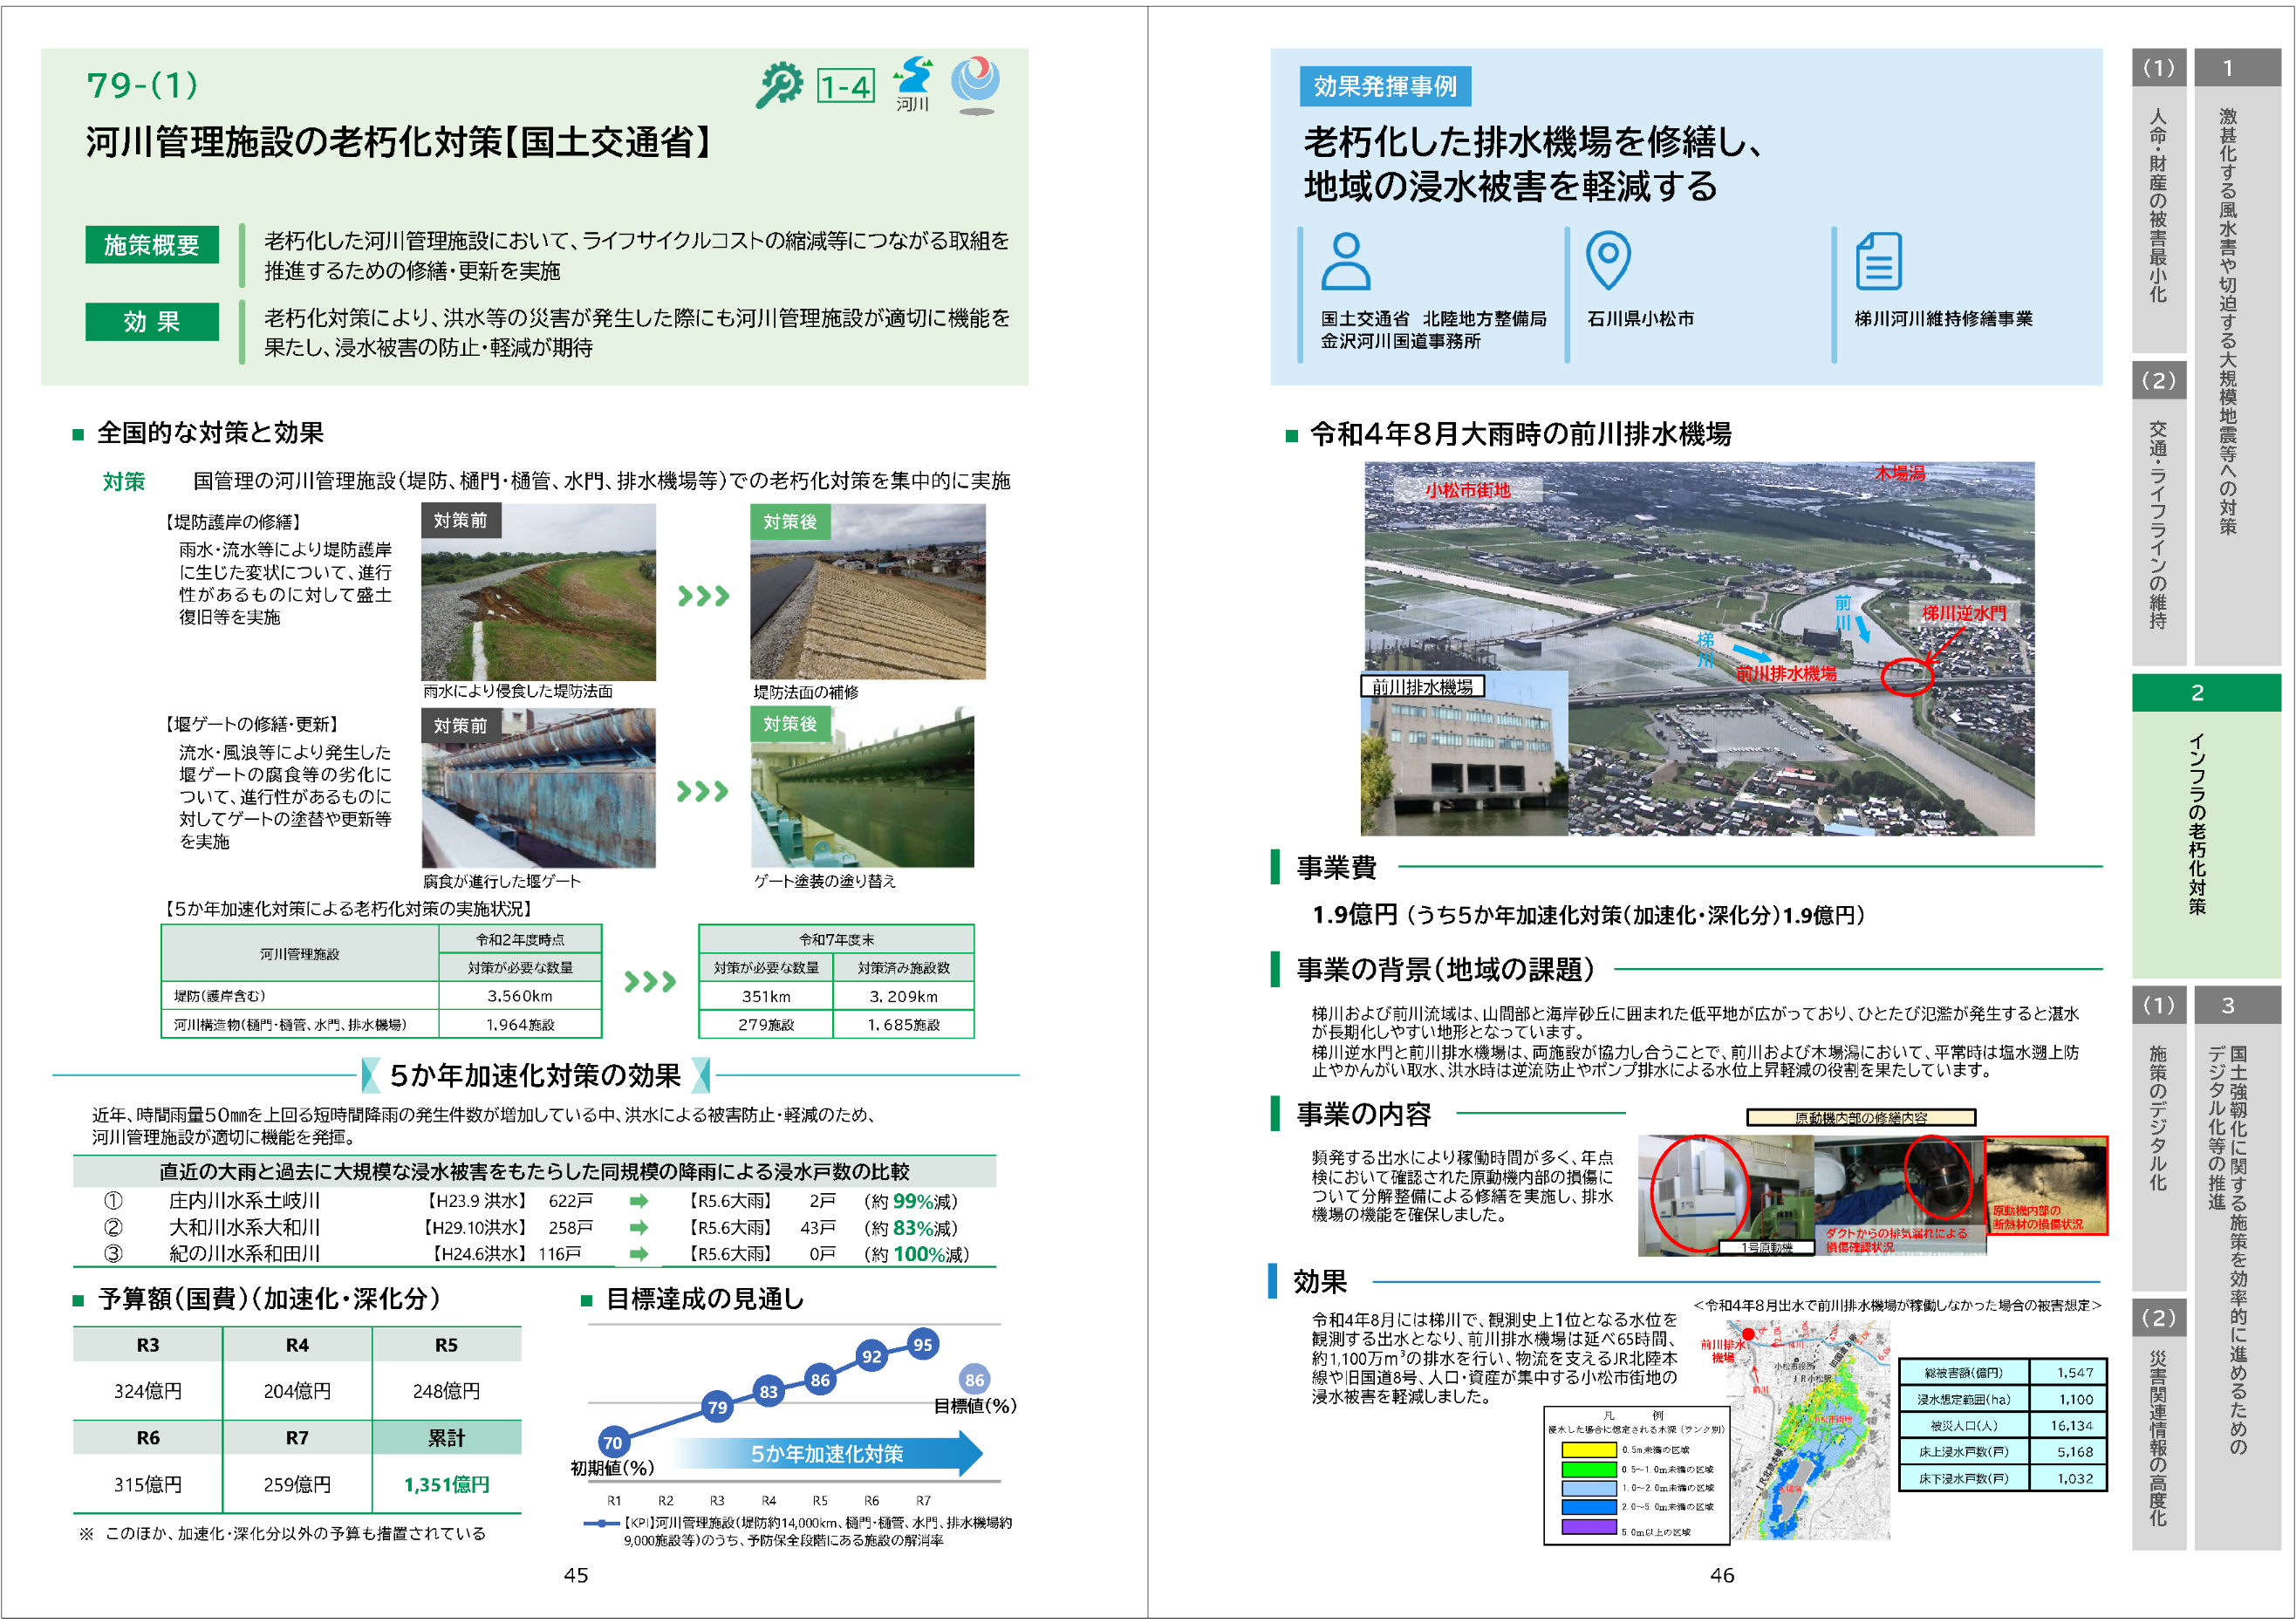
Task: Click the green 0.5~1.0m legend swatch
Action: [x=1588, y=1469]
